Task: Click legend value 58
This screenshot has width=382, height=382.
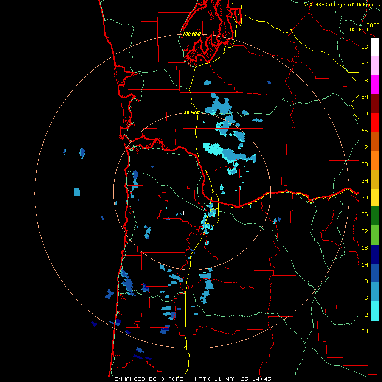Action: tap(365, 80)
